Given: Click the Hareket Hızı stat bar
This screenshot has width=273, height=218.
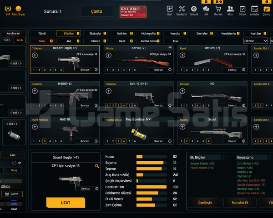Looking at the screenshot, I should 152,187.
